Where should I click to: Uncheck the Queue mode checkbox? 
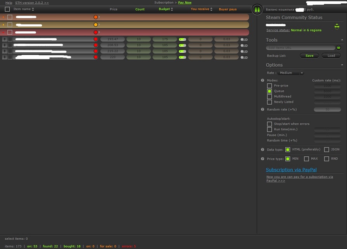tap(269, 91)
